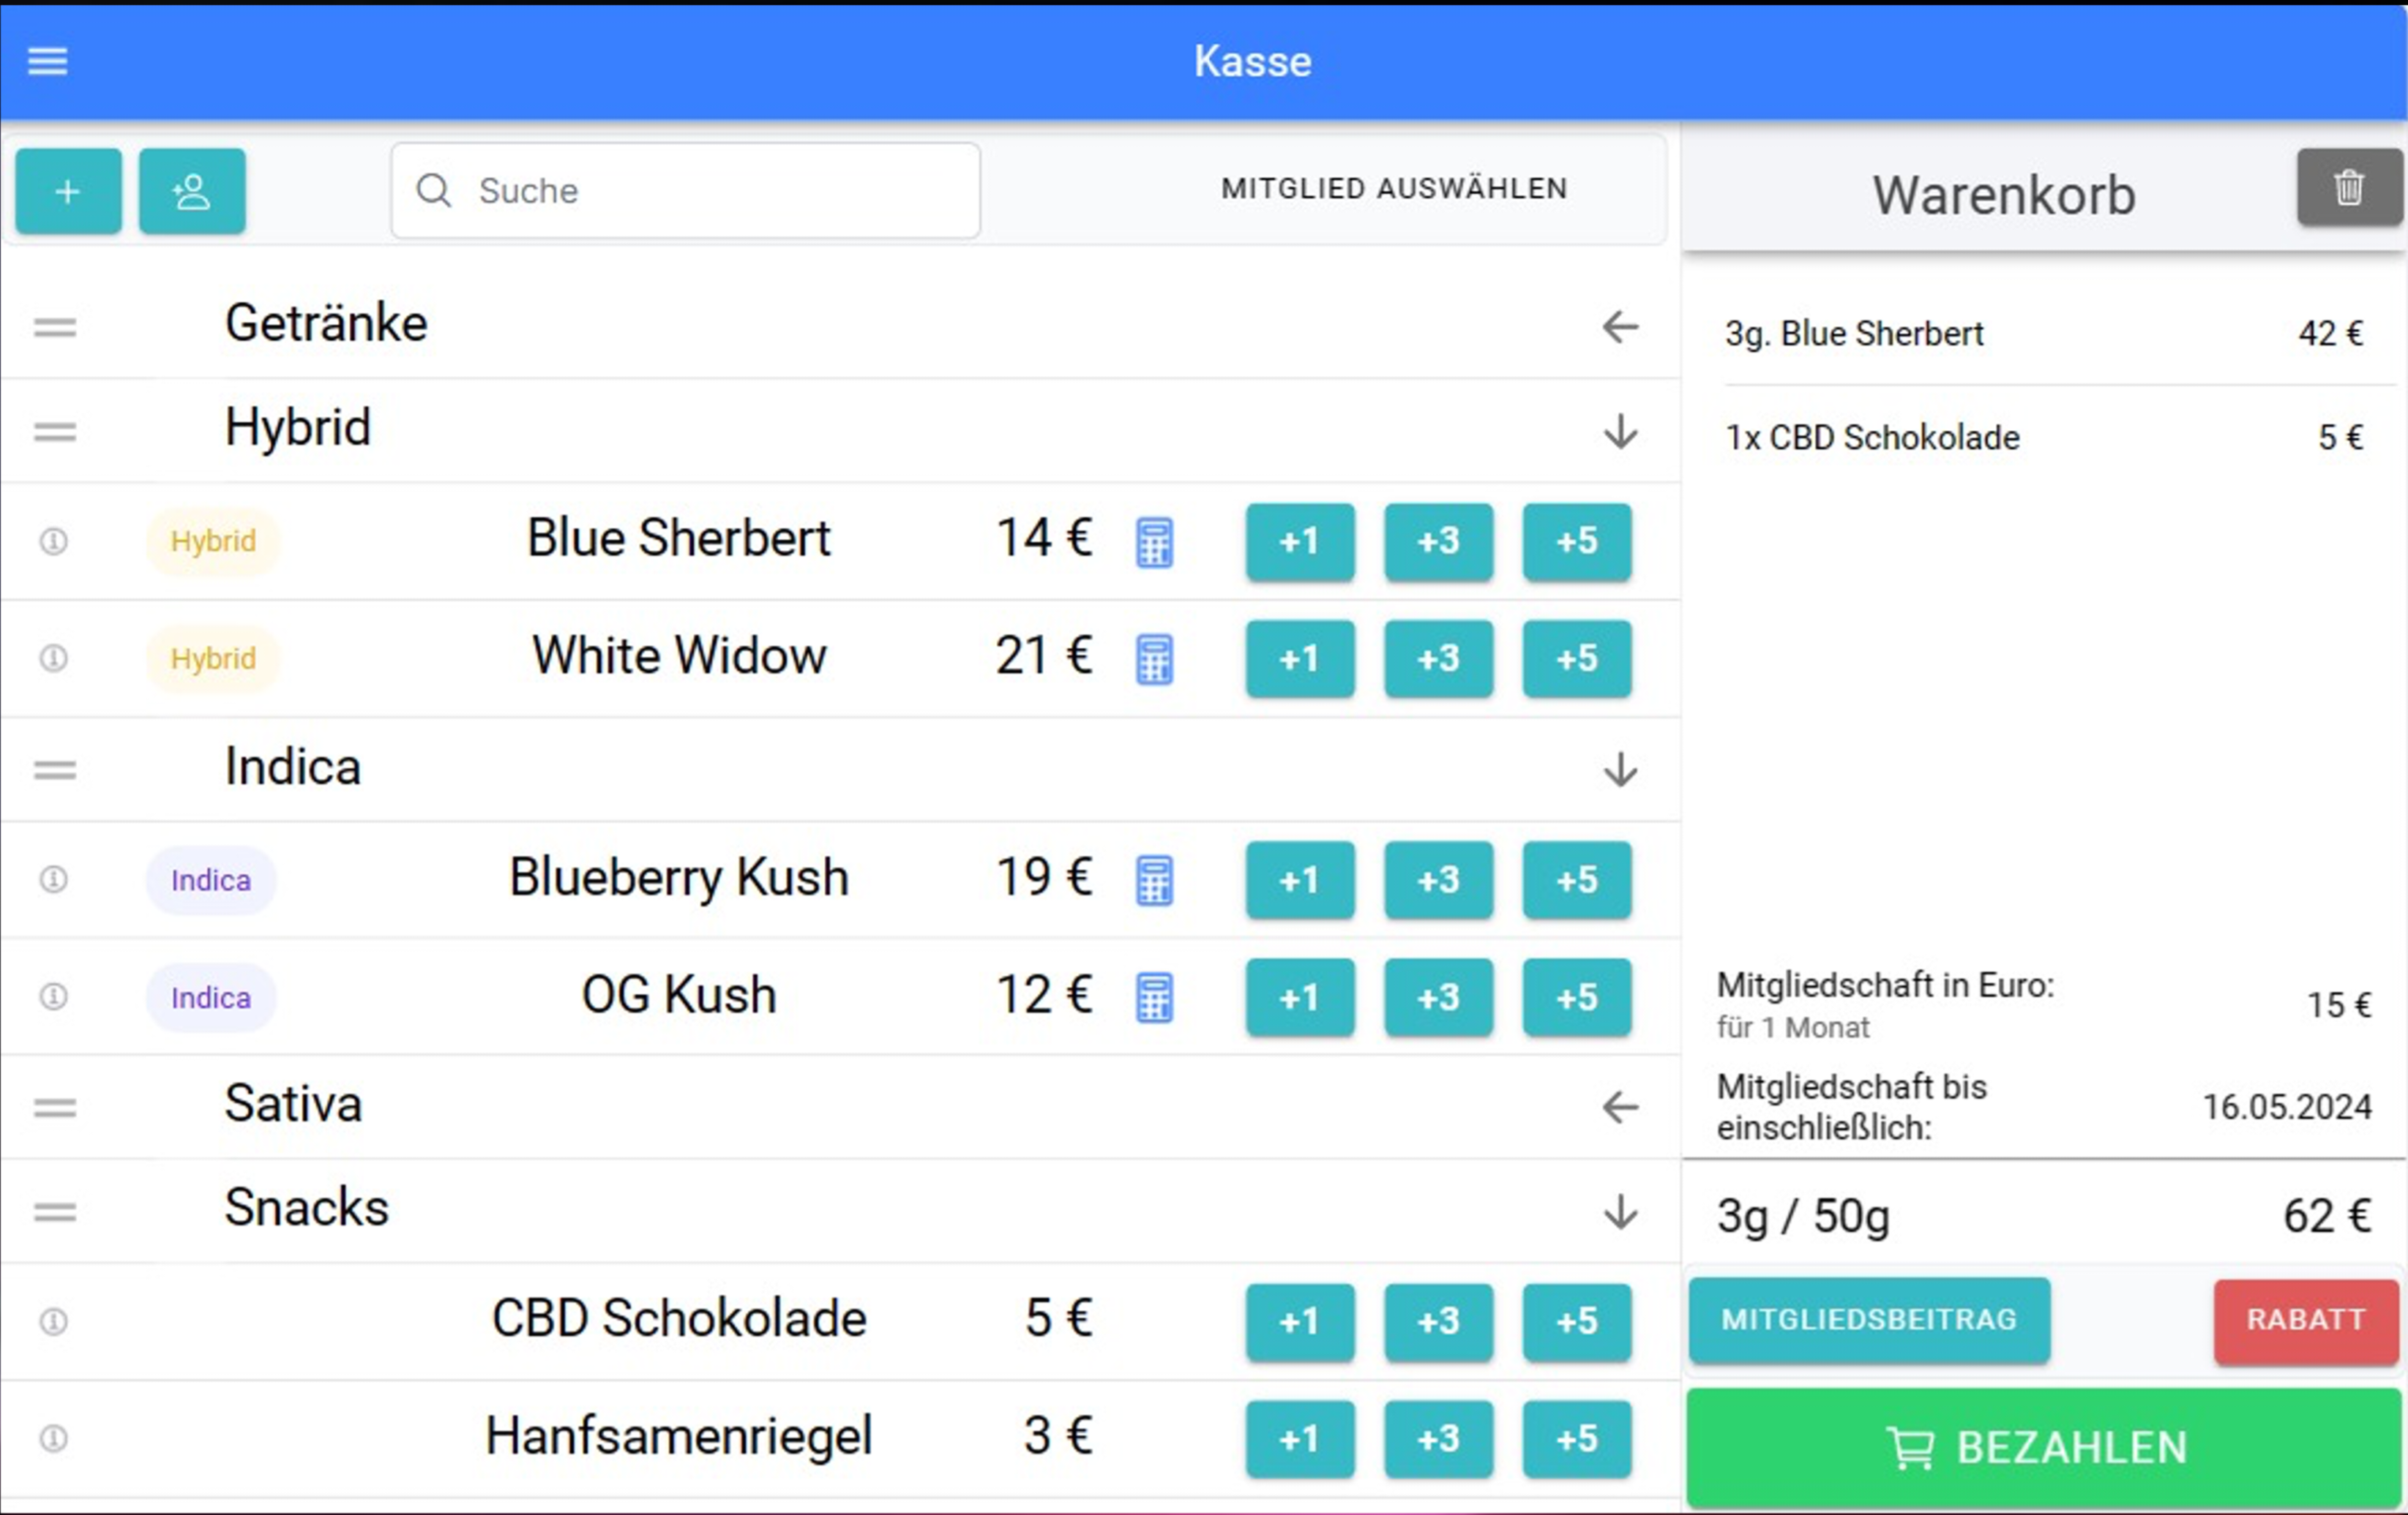Image resolution: width=2408 pixels, height=1515 pixels.
Task: Expand the Sativa category arrow
Action: [1620, 1108]
